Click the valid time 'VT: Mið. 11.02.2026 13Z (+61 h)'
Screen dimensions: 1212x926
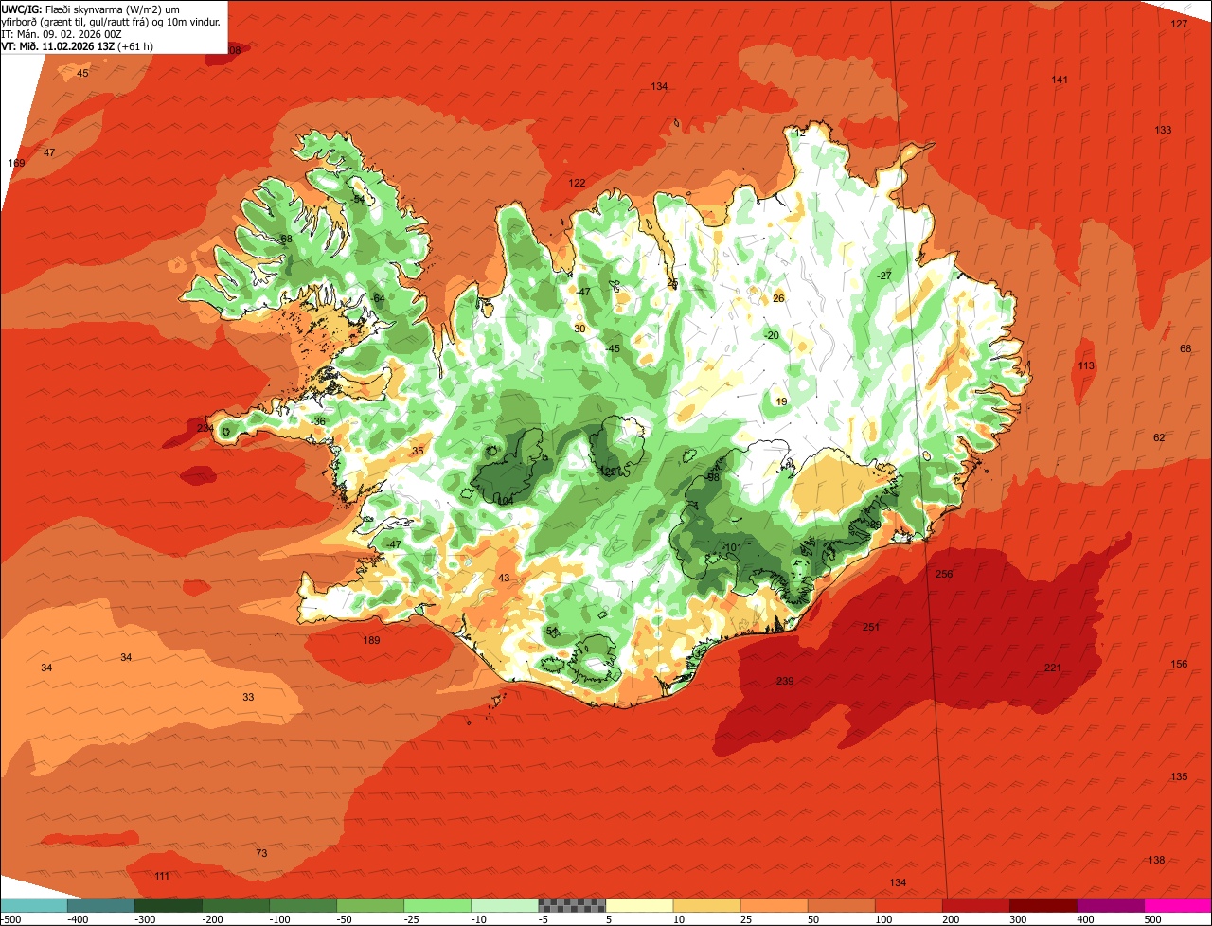78,45
